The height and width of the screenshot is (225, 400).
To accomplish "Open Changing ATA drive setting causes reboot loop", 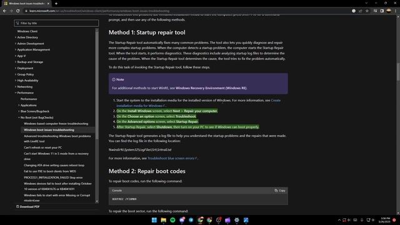I will tap(54, 165).
